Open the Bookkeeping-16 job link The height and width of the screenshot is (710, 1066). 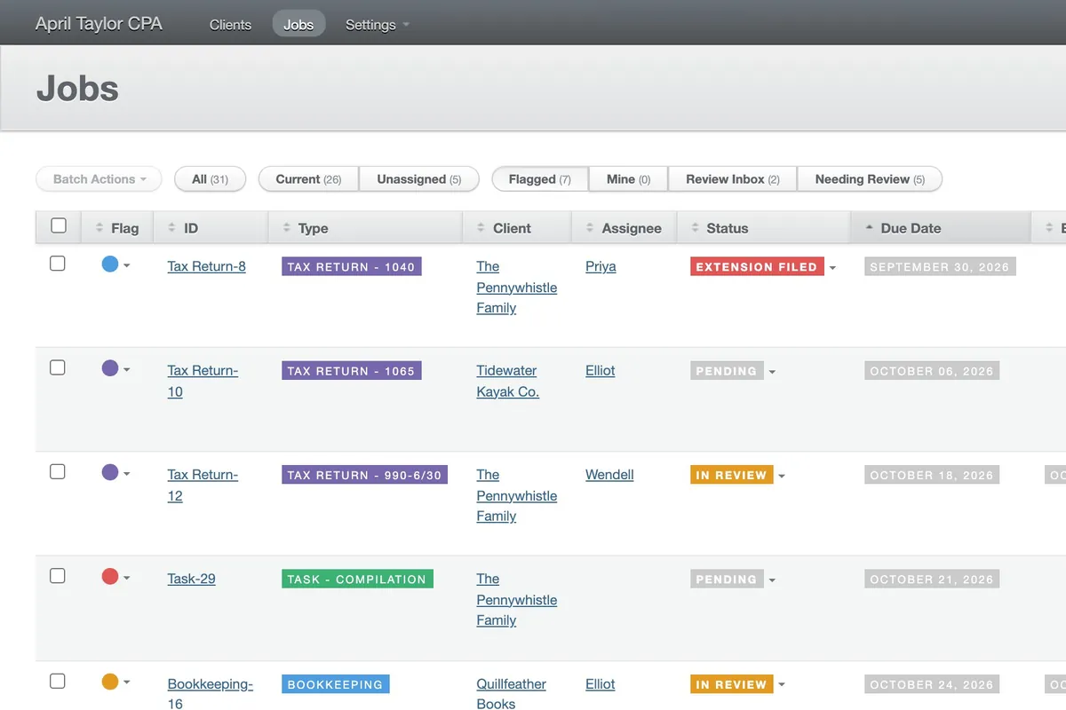[211, 693]
